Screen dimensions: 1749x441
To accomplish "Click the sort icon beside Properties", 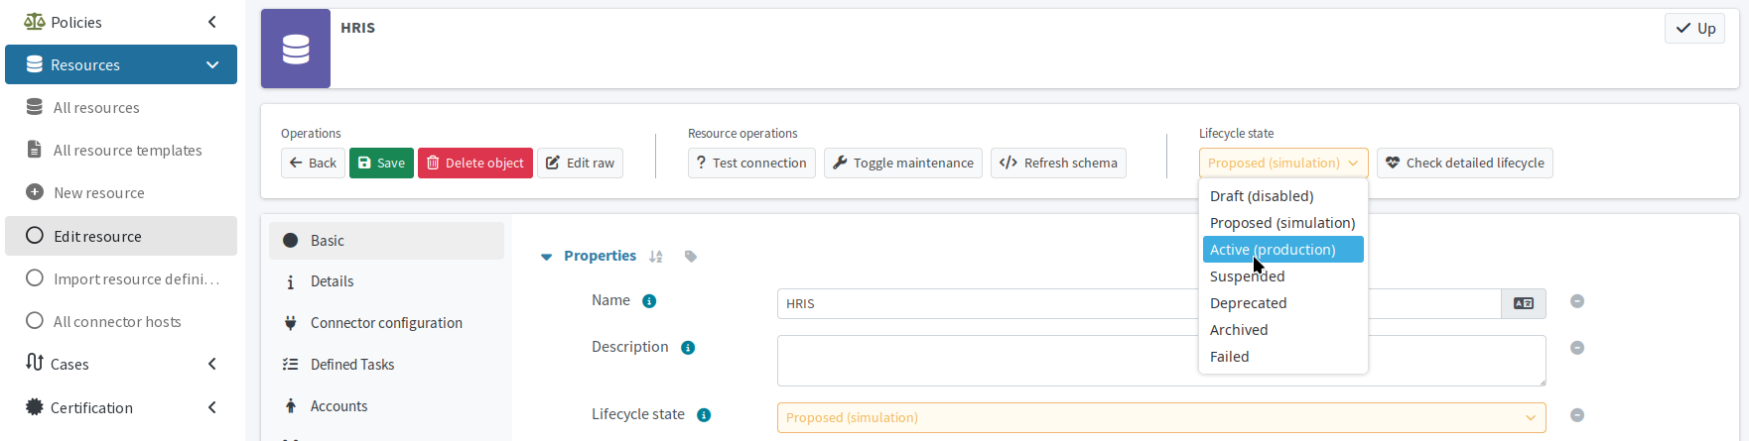I will pos(655,257).
